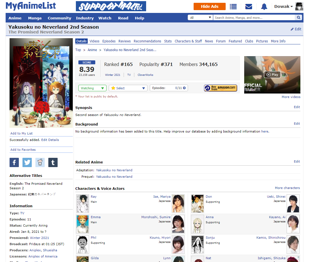Click the pencil Edit icon on title bar
The image size is (324, 262).
(296, 29)
